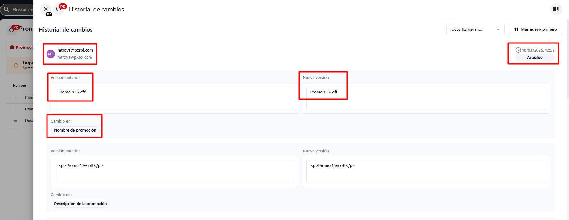Click the new version <p>Promo 15% off</p> box

coord(426,171)
